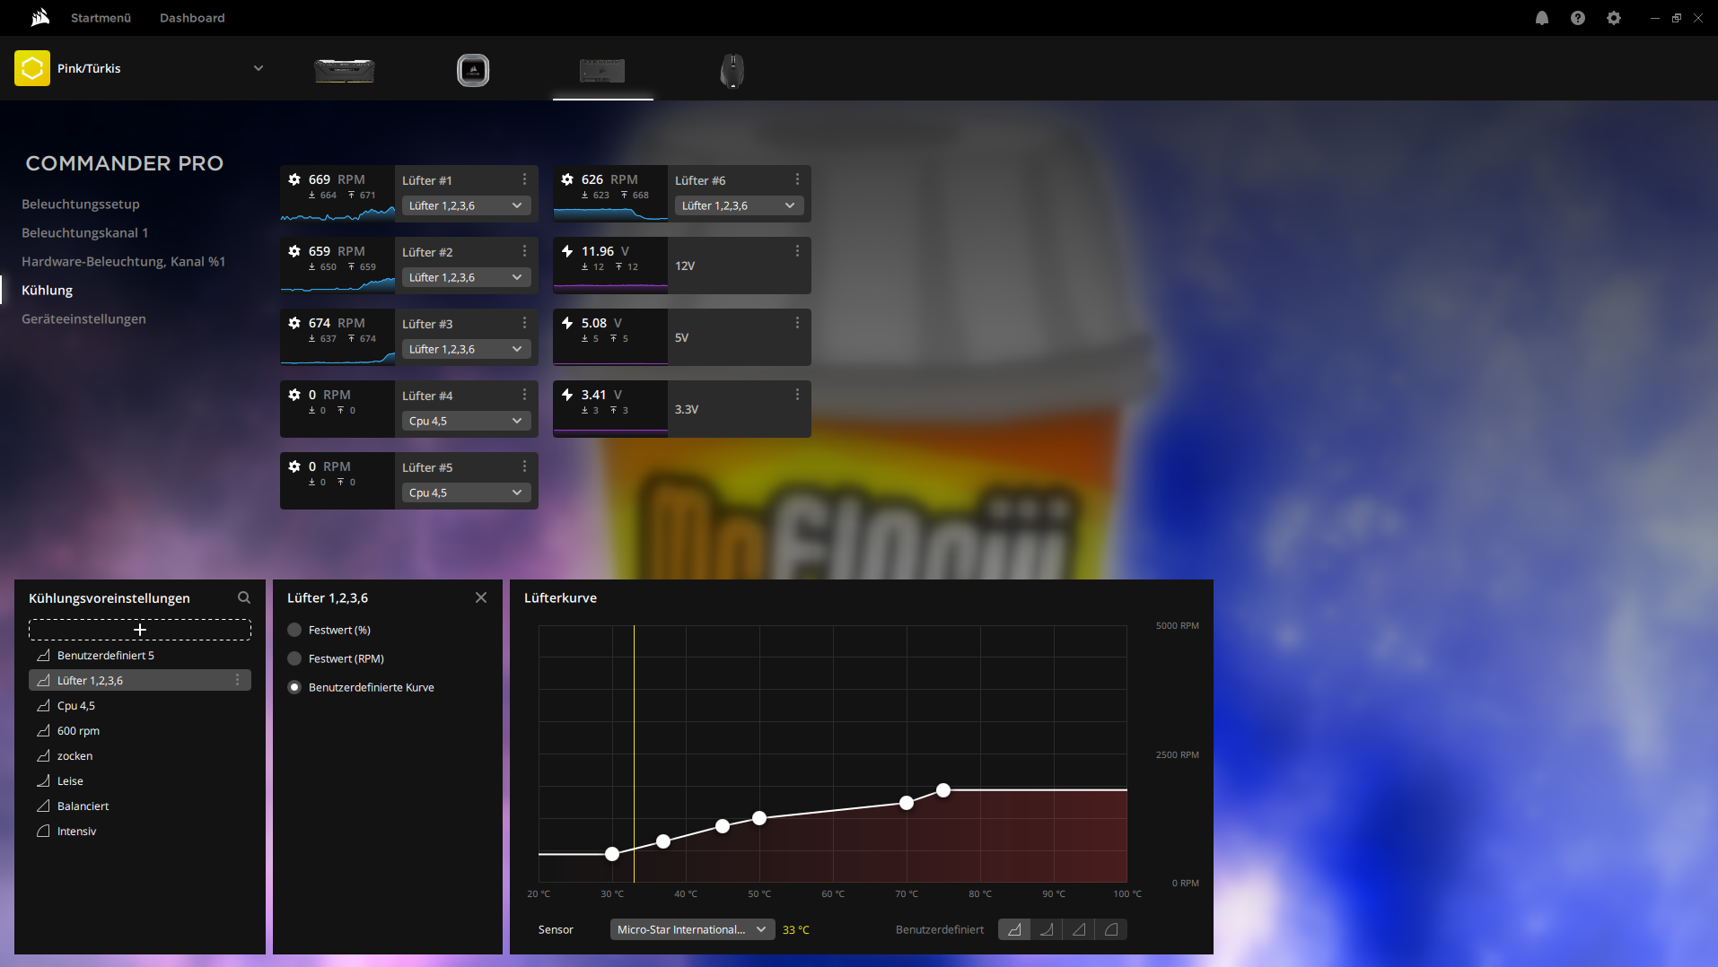Open the settings gear icon
Image resolution: width=1718 pixels, height=967 pixels.
click(1614, 18)
